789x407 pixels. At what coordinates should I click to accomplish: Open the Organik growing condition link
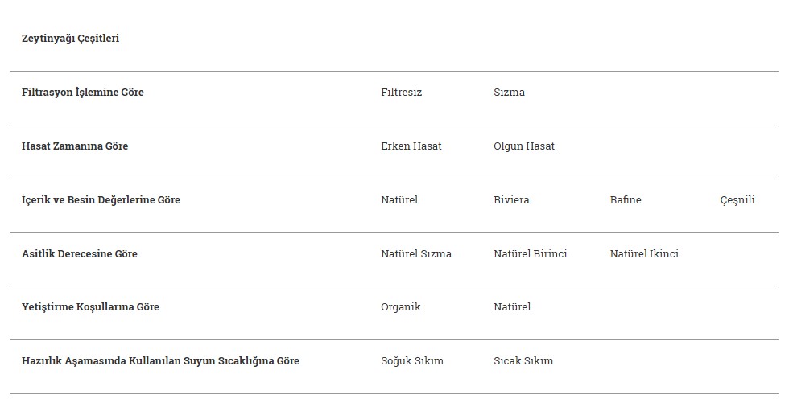click(401, 307)
